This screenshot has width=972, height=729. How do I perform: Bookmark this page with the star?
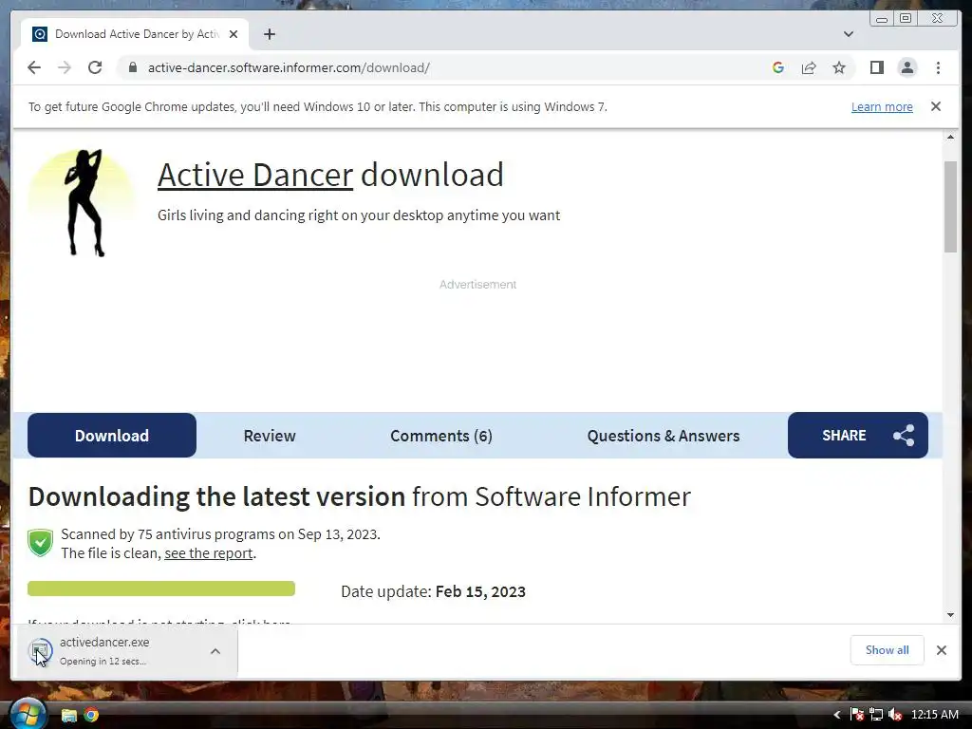tap(839, 67)
